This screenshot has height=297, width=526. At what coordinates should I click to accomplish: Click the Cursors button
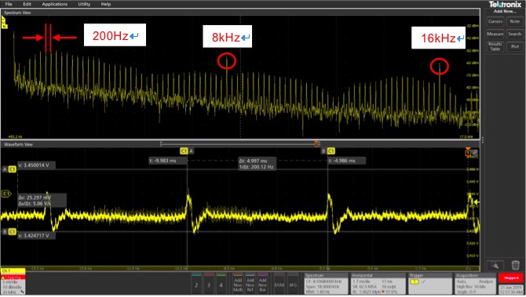pyautogui.click(x=495, y=21)
